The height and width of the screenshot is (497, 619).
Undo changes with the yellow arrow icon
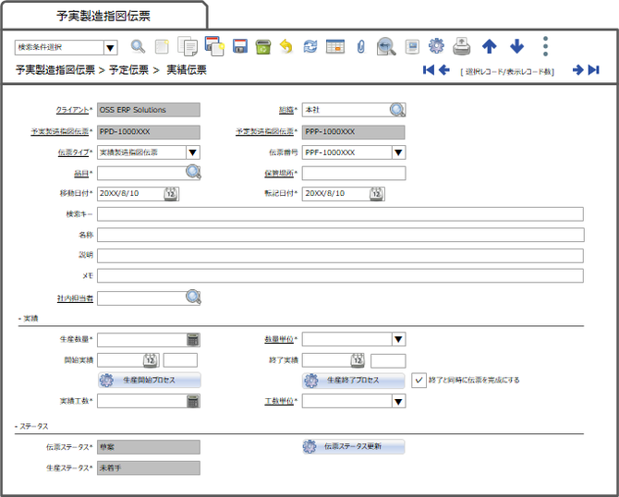tap(286, 46)
